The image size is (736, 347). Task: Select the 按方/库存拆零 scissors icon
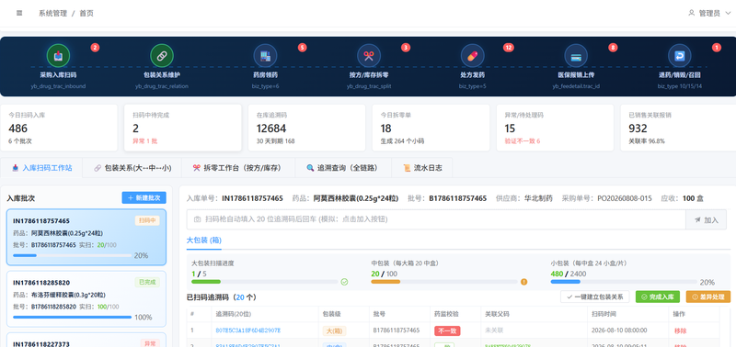[369, 56]
